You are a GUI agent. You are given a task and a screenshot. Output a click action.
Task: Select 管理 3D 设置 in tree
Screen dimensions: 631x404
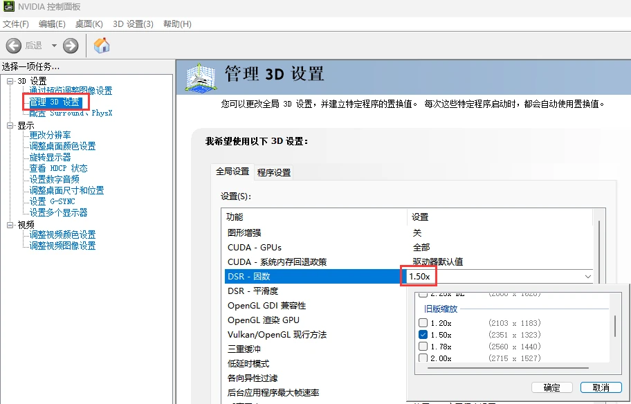click(x=55, y=102)
